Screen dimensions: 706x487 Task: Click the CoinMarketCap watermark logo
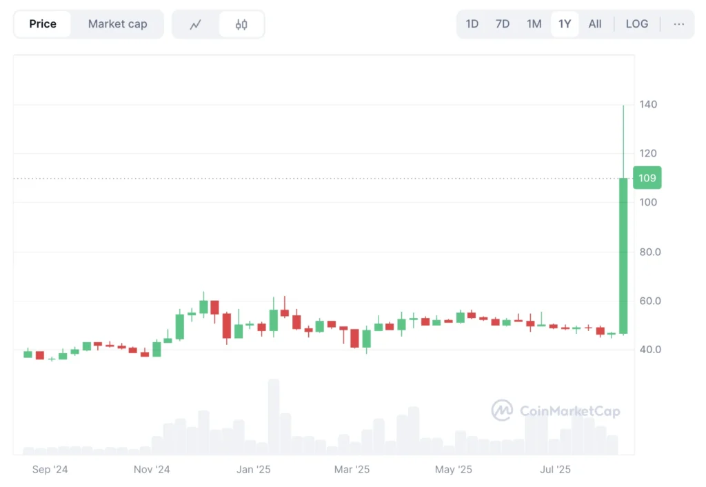click(x=556, y=411)
